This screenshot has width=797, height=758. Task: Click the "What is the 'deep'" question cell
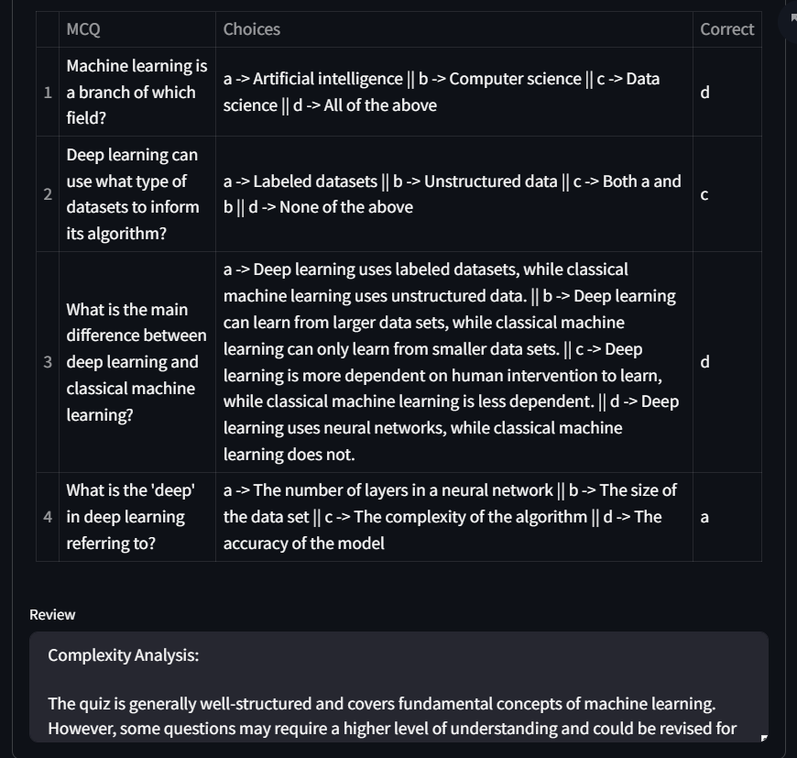(137, 517)
